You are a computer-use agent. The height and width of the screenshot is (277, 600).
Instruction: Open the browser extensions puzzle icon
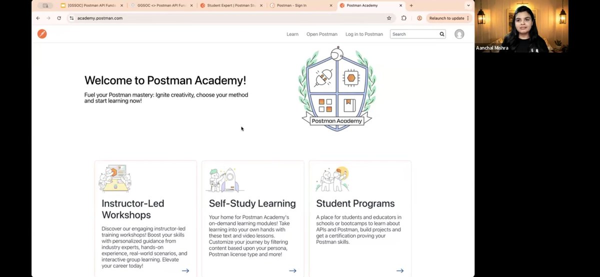pyautogui.click(x=404, y=18)
